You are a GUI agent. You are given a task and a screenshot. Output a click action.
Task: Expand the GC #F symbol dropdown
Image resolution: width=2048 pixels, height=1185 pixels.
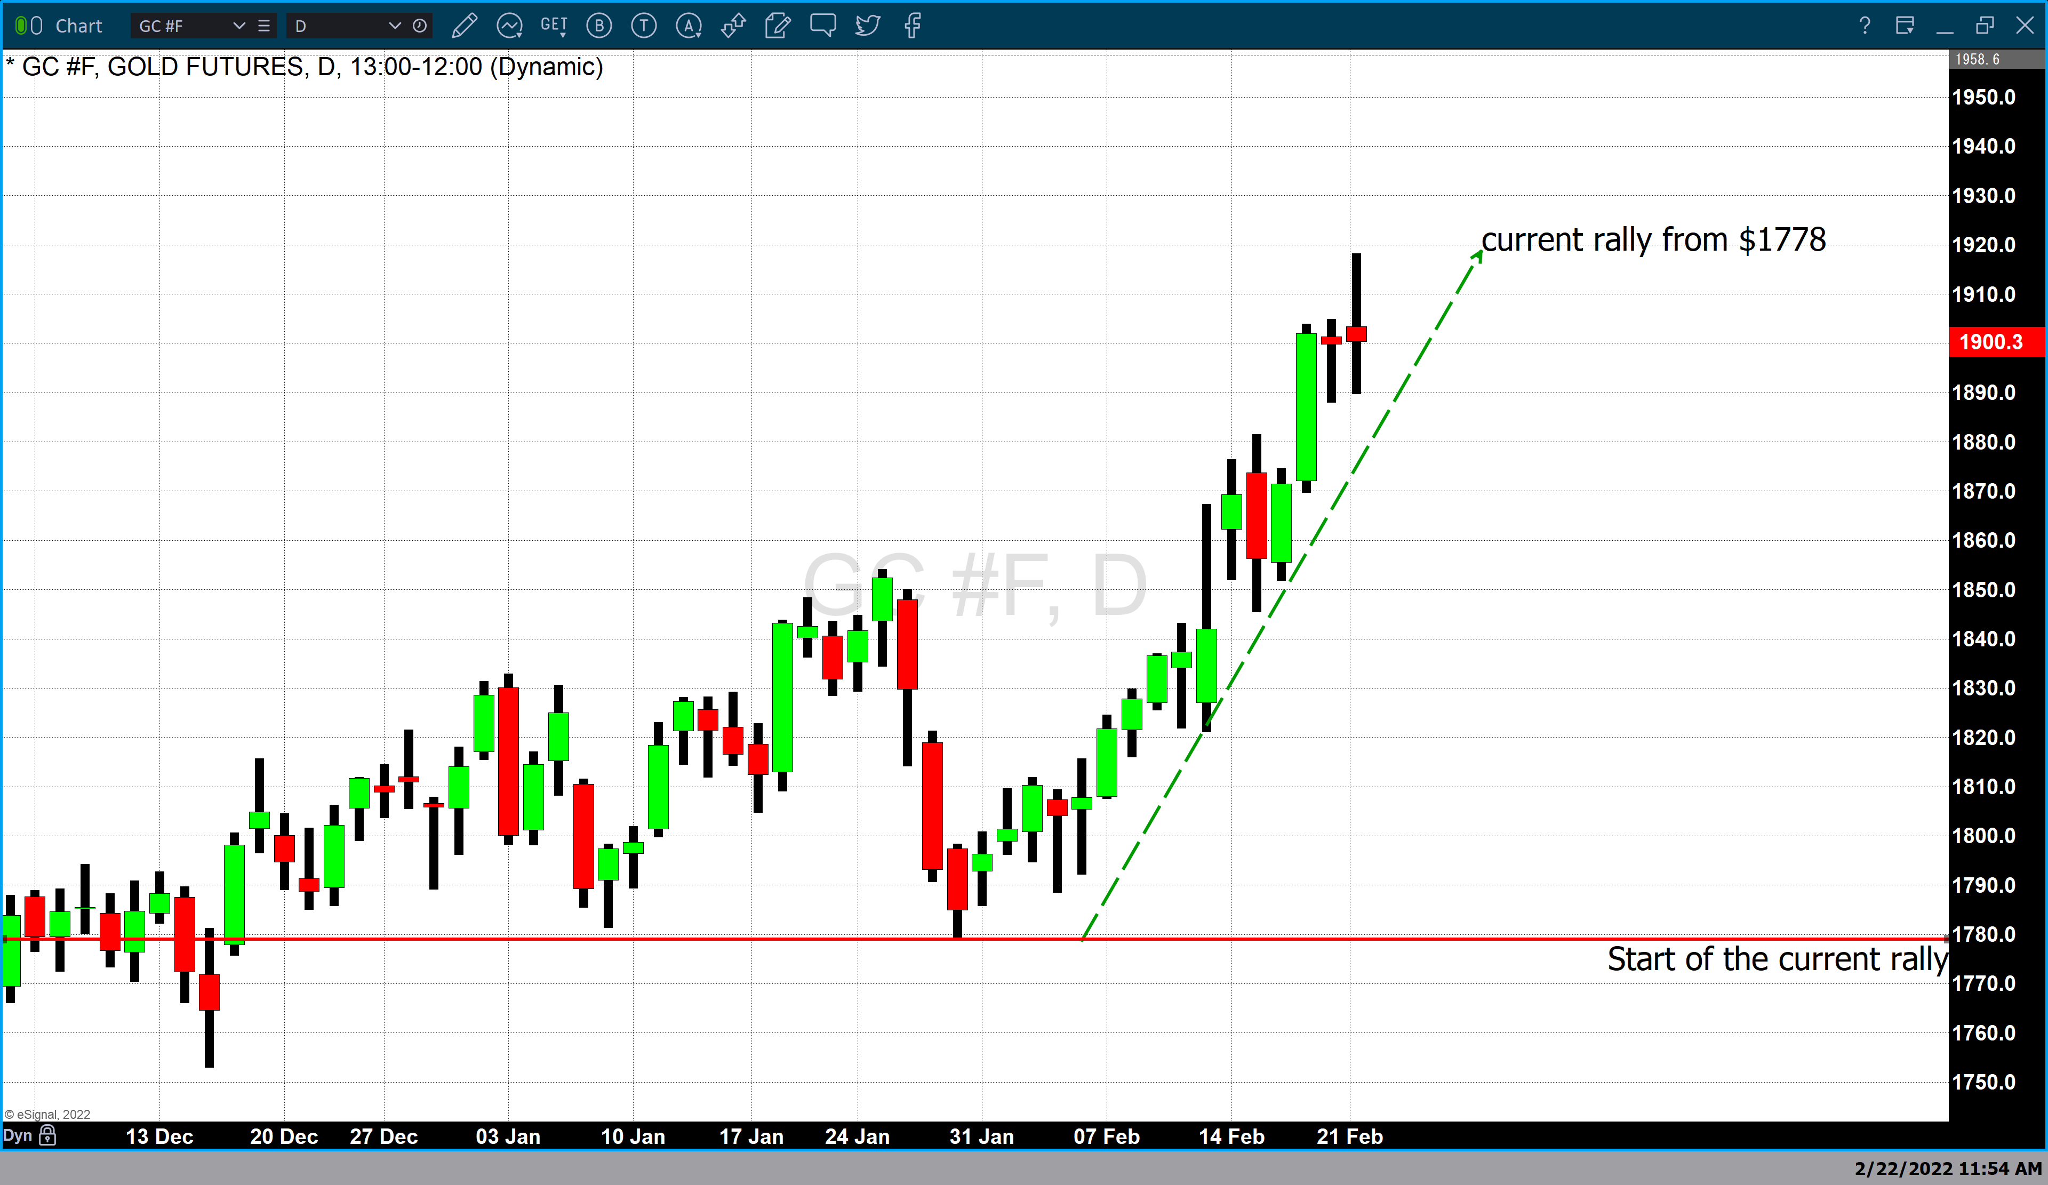[x=239, y=26]
